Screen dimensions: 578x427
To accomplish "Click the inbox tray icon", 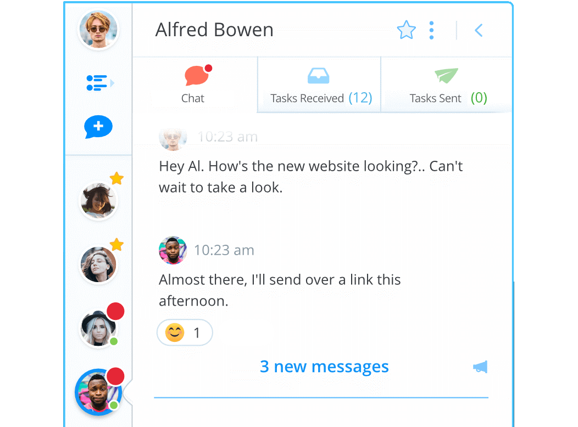I will 318,76.
